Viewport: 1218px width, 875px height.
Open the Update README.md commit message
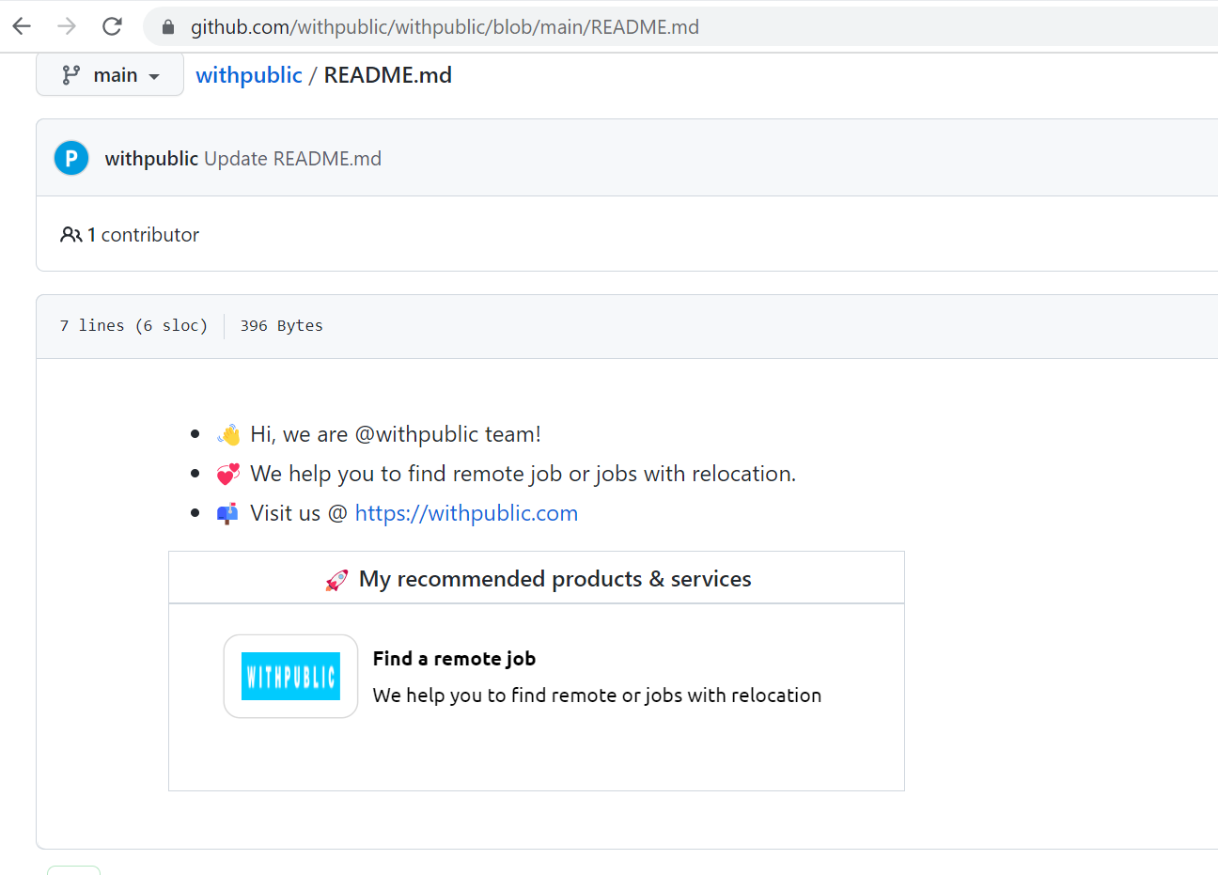click(292, 159)
